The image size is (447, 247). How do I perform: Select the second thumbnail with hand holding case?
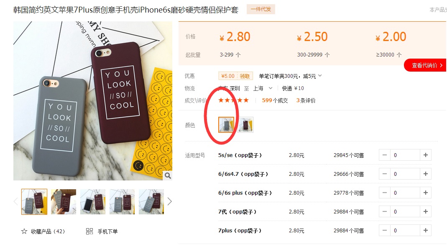pyautogui.click(x=64, y=202)
